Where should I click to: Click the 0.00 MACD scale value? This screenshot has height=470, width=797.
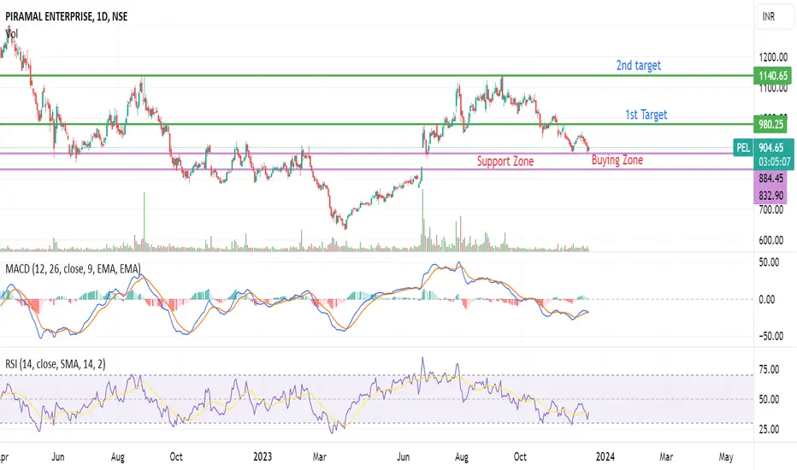click(766, 299)
